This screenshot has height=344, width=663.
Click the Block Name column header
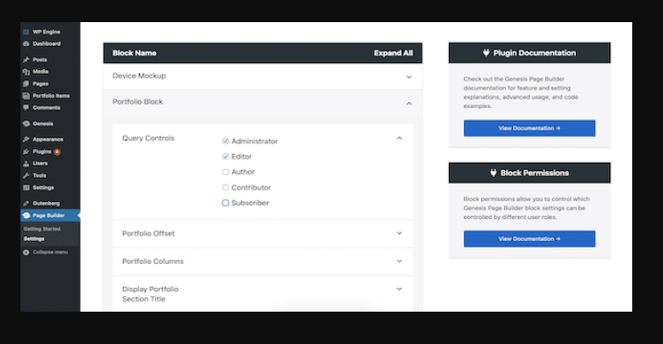pos(135,53)
